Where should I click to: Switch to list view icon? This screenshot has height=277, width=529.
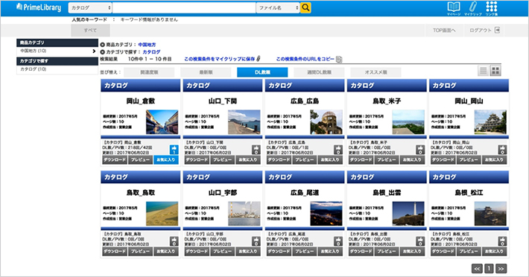(483, 71)
